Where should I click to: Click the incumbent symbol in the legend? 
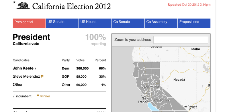click(14, 96)
